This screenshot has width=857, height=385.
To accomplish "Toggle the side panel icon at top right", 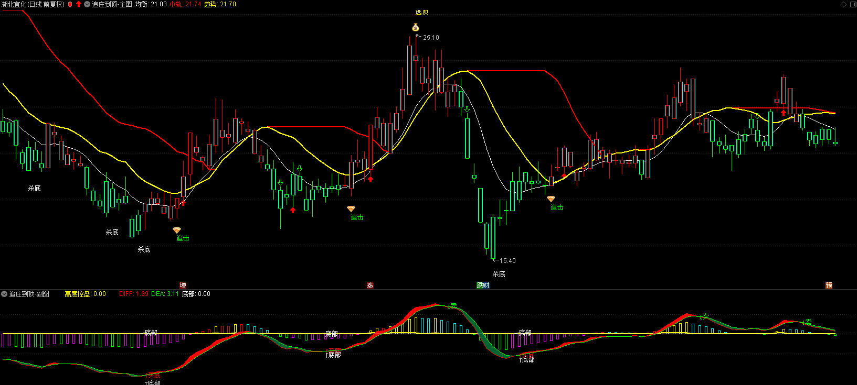I will 852,4.
